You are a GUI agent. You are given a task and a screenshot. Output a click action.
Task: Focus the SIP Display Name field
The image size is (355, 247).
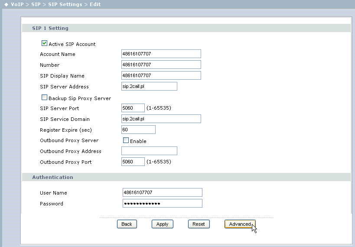tap(161, 75)
